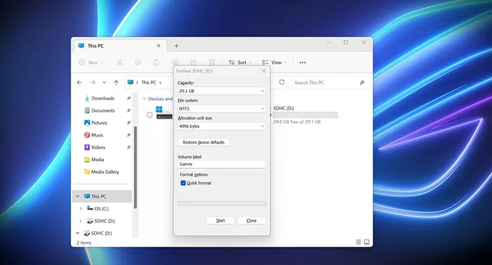Open the Sort menu
The width and height of the screenshot is (492, 265).
point(241,62)
